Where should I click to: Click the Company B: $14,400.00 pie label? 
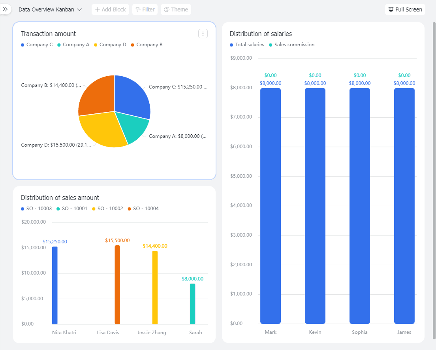click(x=51, y=85)
